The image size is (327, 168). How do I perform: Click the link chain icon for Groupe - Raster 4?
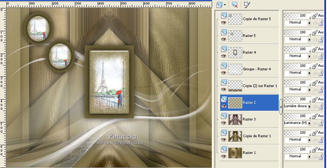click(315, 66)
